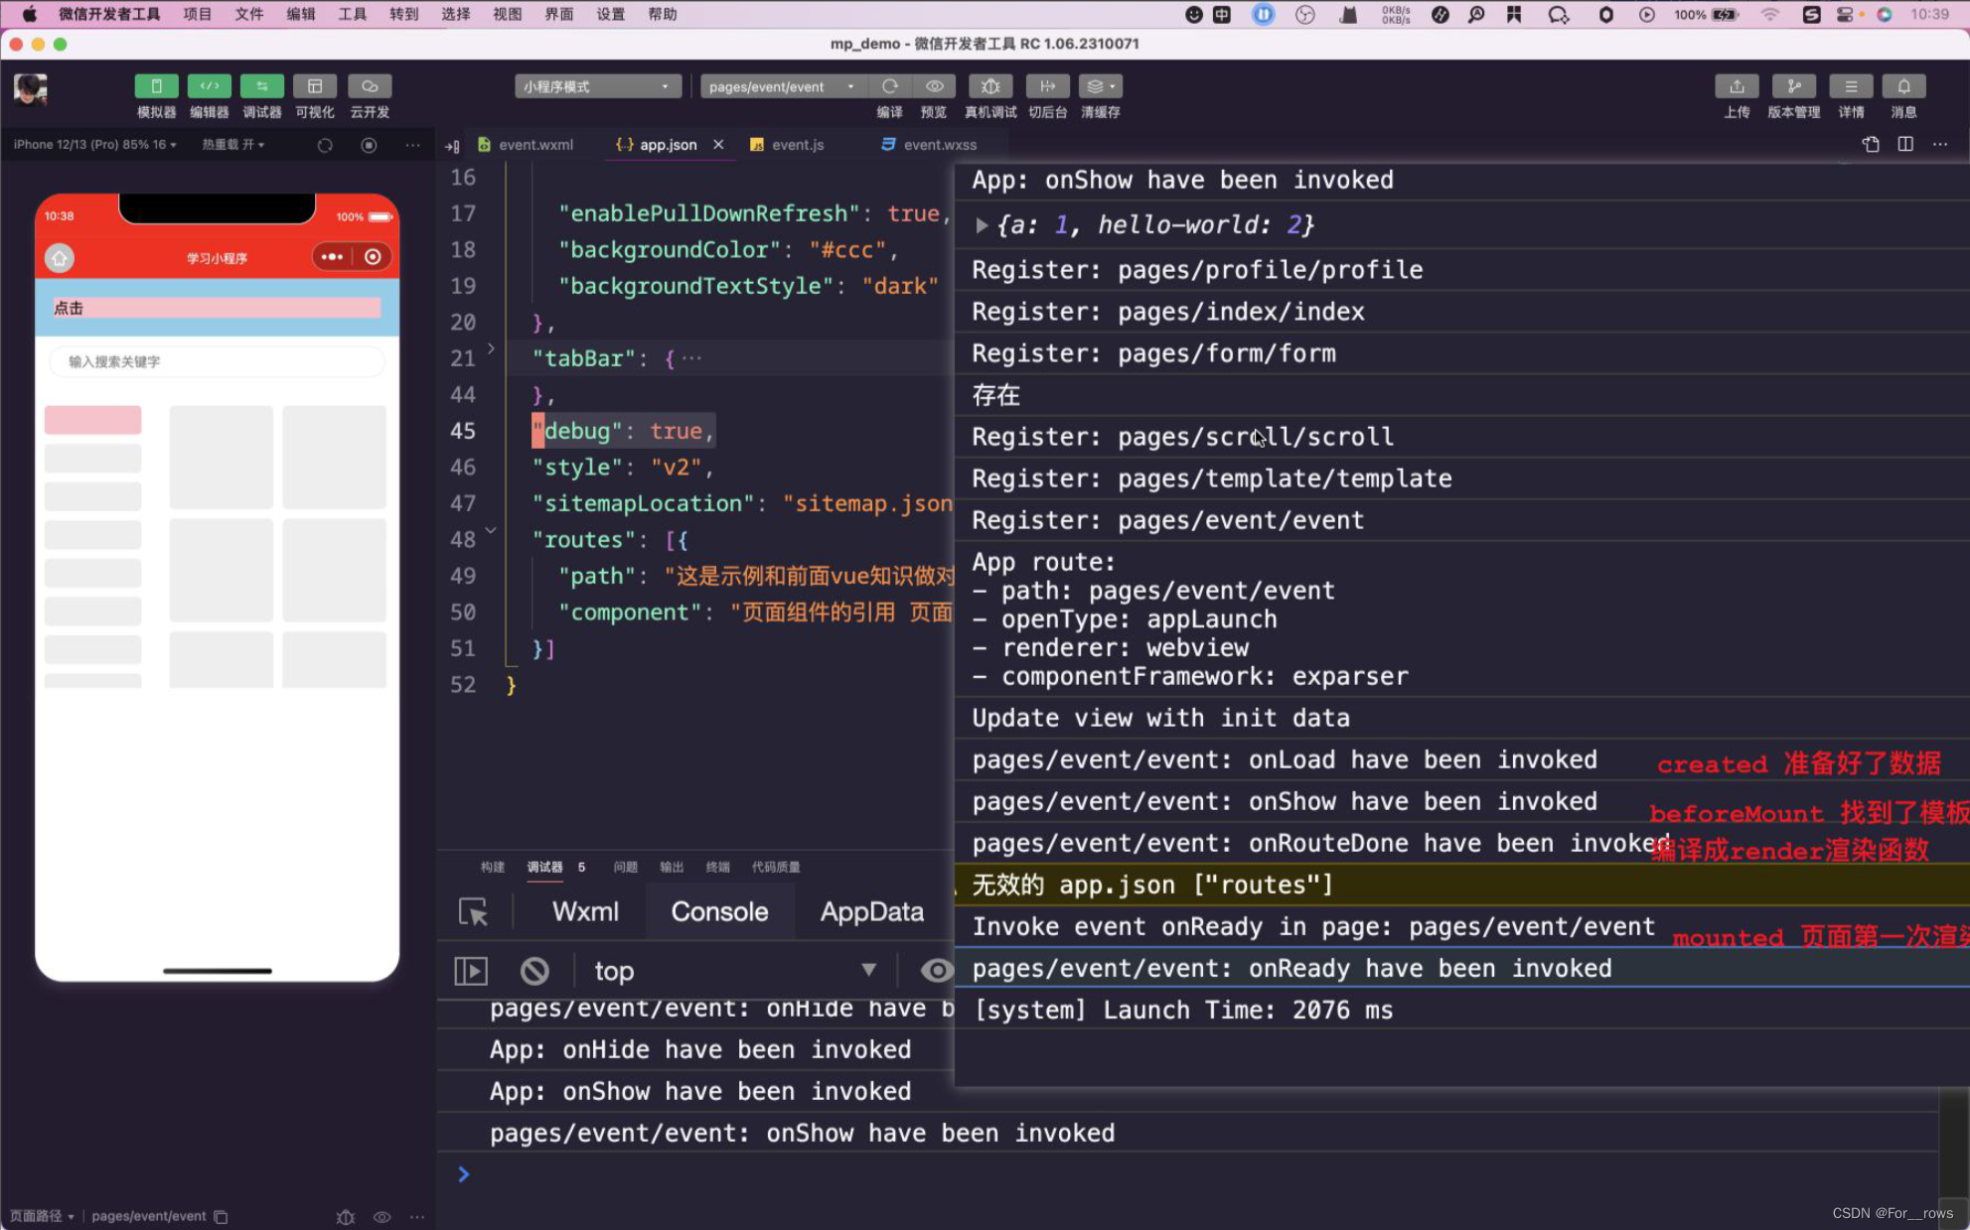
Task: Toggle the 调试器 debugger panel icon
Action: coord(261,86)
